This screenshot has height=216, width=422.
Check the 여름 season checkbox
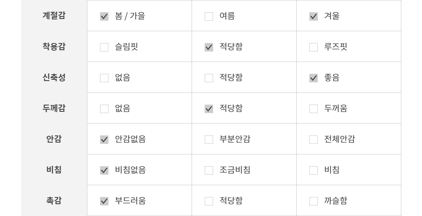(209, 16)
